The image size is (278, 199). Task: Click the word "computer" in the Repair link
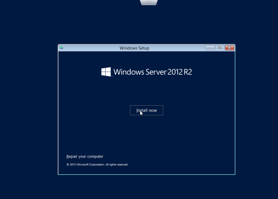[x=95, y=156]
